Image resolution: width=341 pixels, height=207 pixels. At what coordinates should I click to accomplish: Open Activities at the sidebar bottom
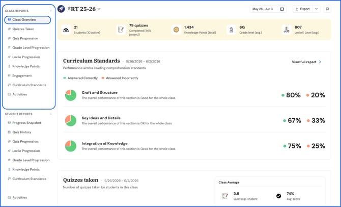click(19, 198)
